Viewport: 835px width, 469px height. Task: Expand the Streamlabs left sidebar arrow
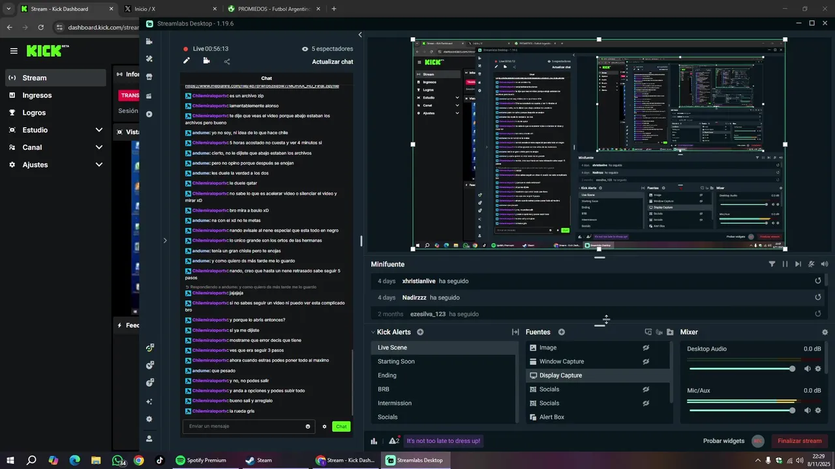point(165,240)
